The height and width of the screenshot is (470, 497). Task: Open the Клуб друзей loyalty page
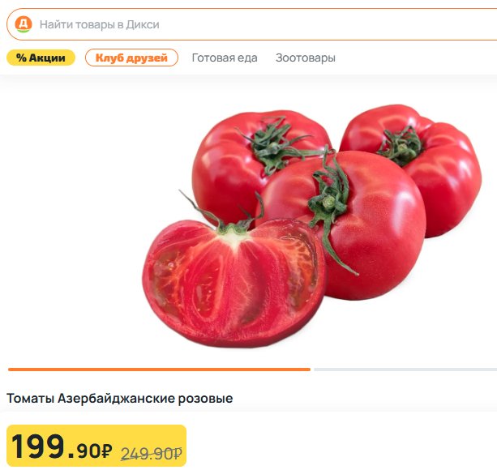pos(131,58)
